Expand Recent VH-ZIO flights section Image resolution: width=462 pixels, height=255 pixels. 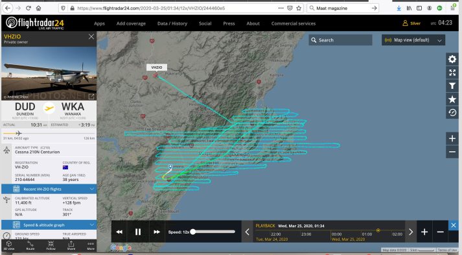click(49, 189)
